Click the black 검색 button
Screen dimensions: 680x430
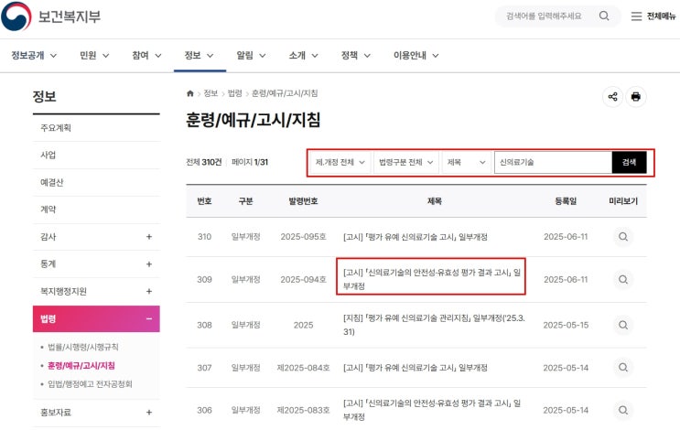click(x=630, y=162)
